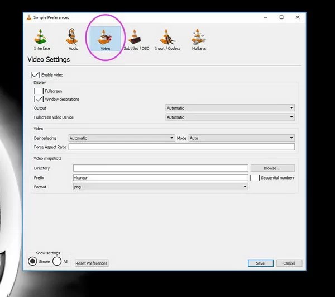Screen dimensions: 335x297
Task: Save the preferences
Action: click(260, 263)
